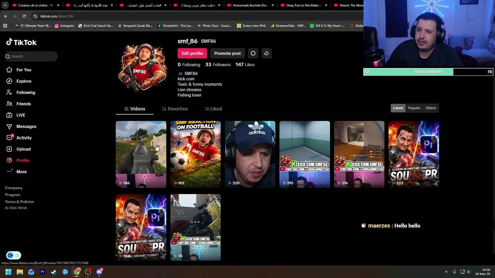Open the SOU vs PR video, 966 views

[x=141, y=227]
